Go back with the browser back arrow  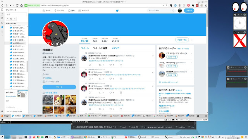[2, 5]
